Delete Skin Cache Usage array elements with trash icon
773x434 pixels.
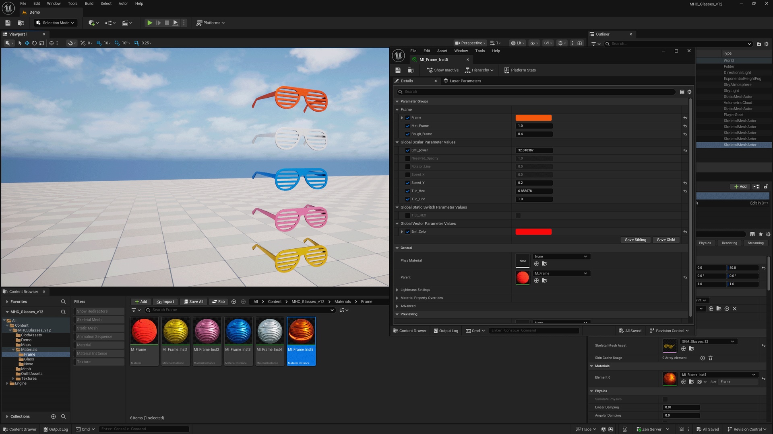[711, 358]
